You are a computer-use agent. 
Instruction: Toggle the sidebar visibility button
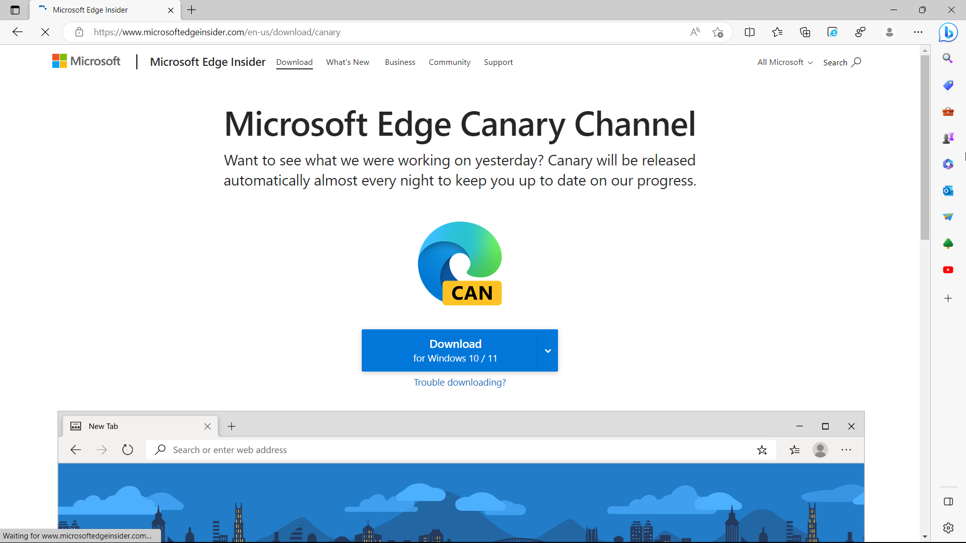948,502
